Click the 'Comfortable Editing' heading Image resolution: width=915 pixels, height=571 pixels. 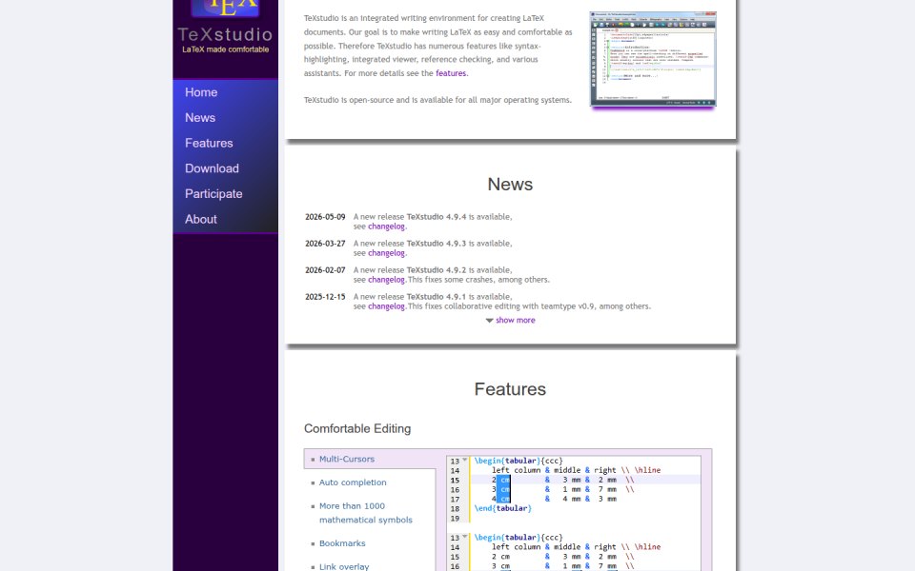coord(357,429)
